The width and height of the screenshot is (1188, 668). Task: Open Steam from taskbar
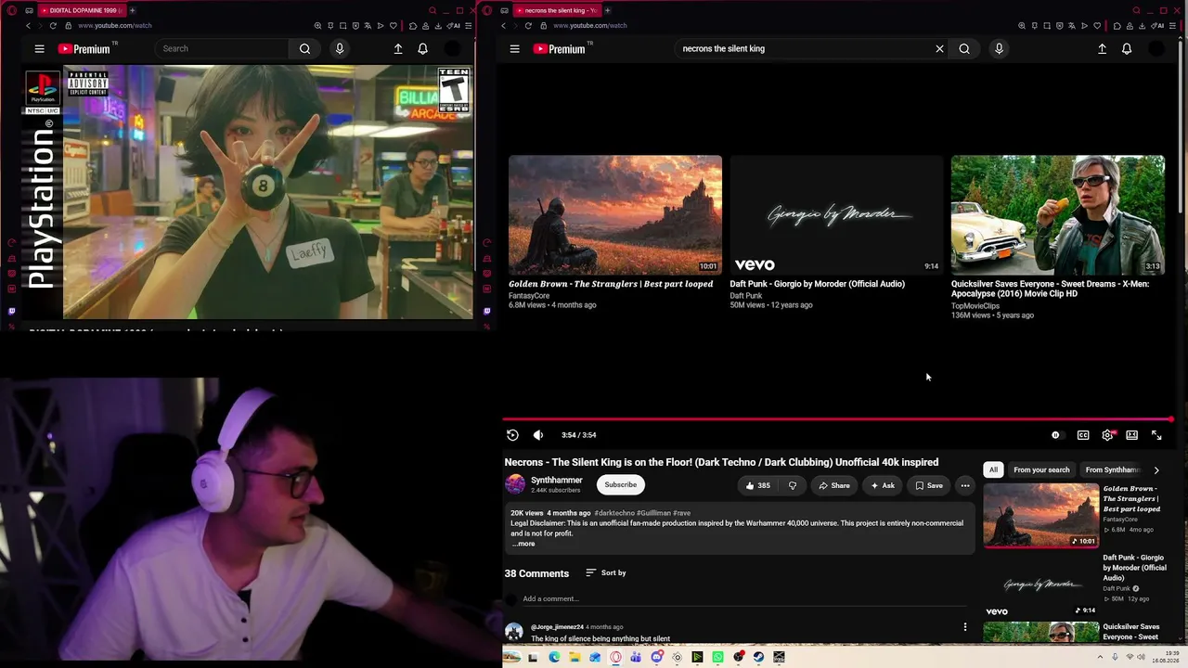pos(758,658)
